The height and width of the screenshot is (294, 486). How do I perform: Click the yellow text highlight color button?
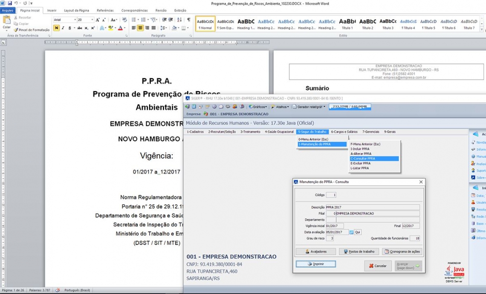(110, 28)
